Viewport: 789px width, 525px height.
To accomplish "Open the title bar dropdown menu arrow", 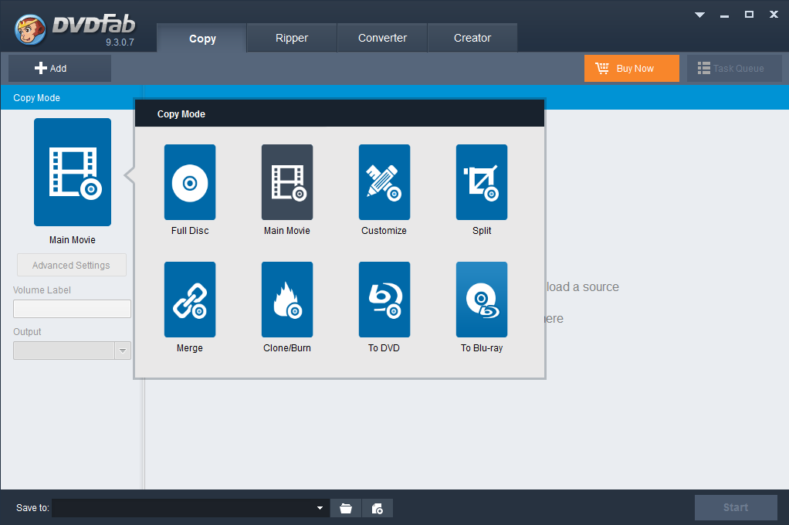I will [x=699, y=15].
